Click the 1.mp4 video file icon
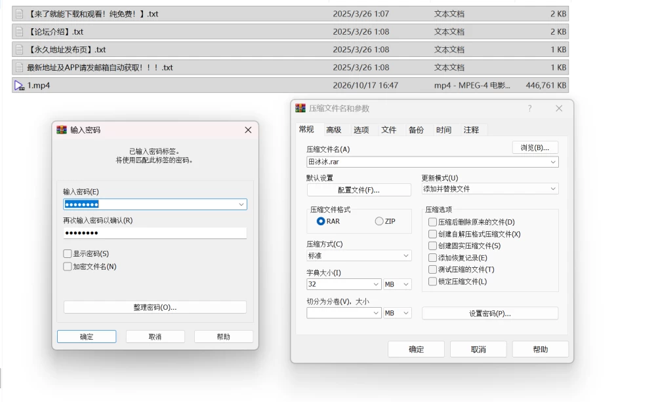The image size is (656, 402). (19, 86)
